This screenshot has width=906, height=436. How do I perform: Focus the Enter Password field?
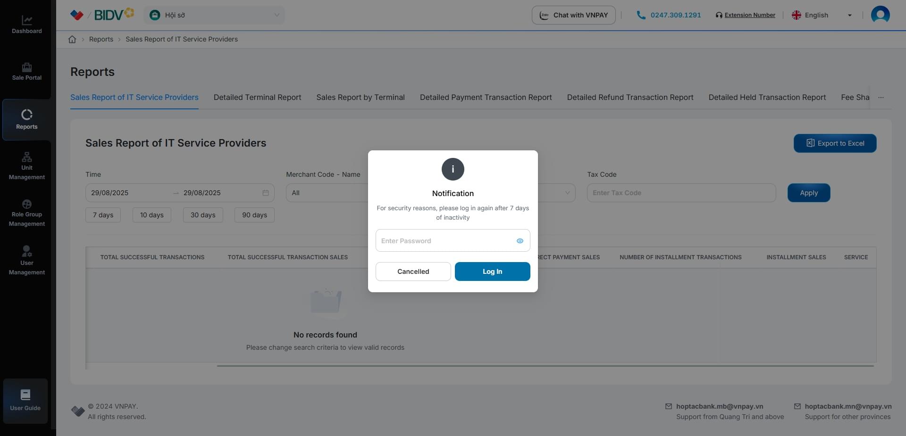click(444, 241)
